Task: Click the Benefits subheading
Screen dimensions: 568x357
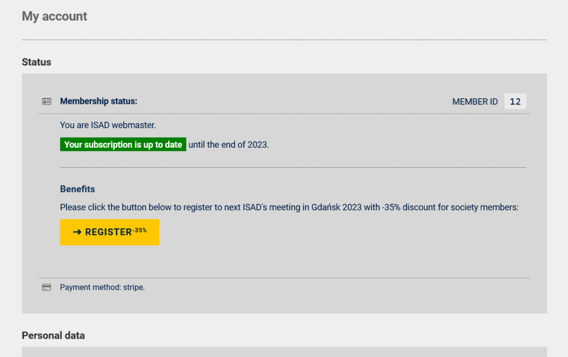Action: (x=78, y=189)
